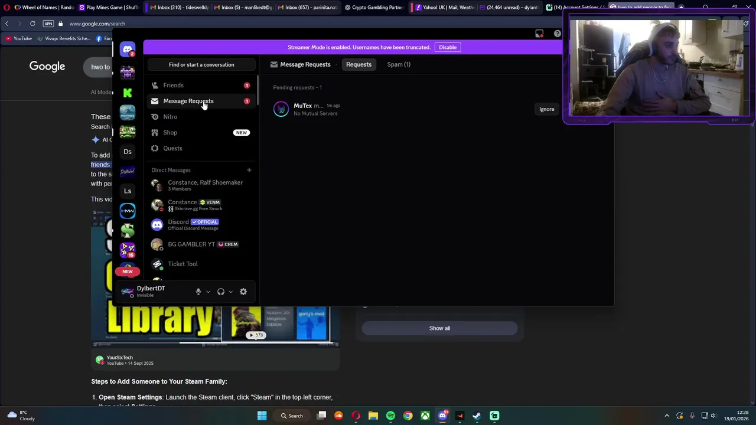Open the Ds server in Discord
The height and width of the screenshot is (425, 756).
(128, 152)
